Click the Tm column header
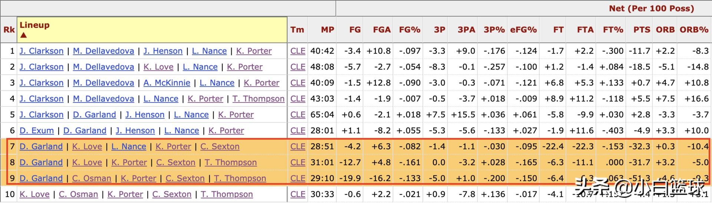This screenshot has width=712, height=203. tap(297, 30)
